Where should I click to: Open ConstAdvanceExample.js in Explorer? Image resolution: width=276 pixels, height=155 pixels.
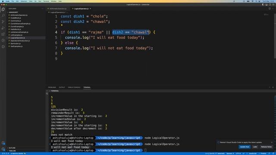point(20,24)
